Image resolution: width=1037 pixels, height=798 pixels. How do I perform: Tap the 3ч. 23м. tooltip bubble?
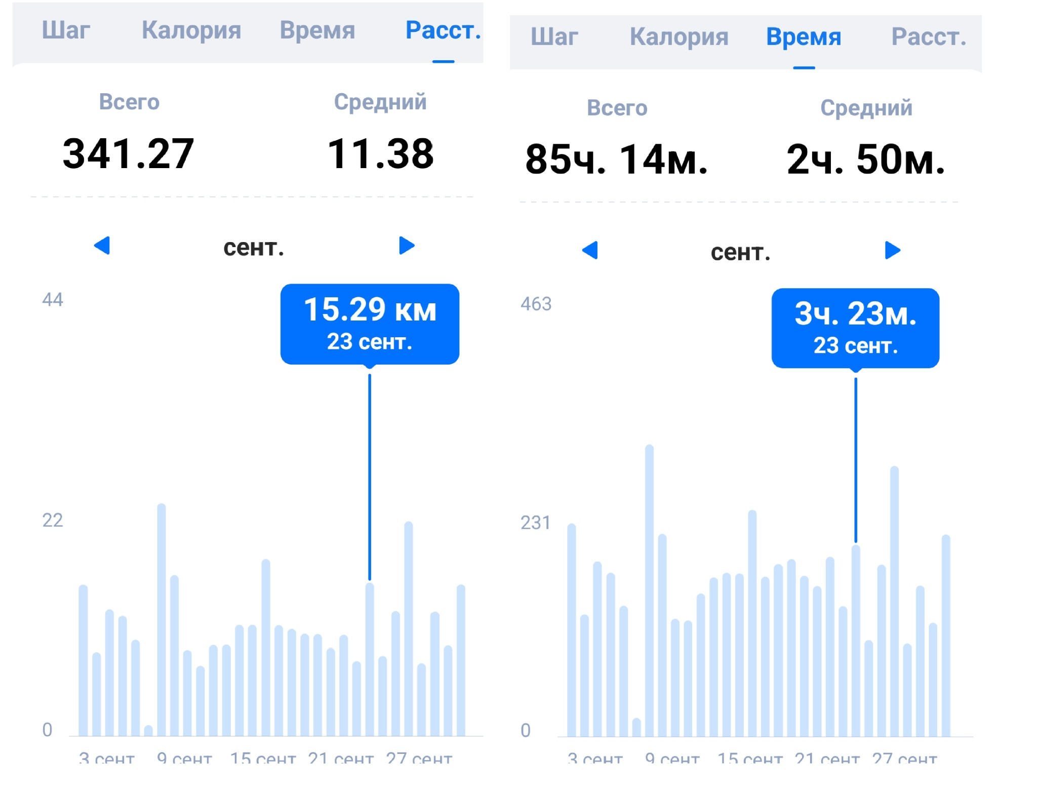(855, 328)
